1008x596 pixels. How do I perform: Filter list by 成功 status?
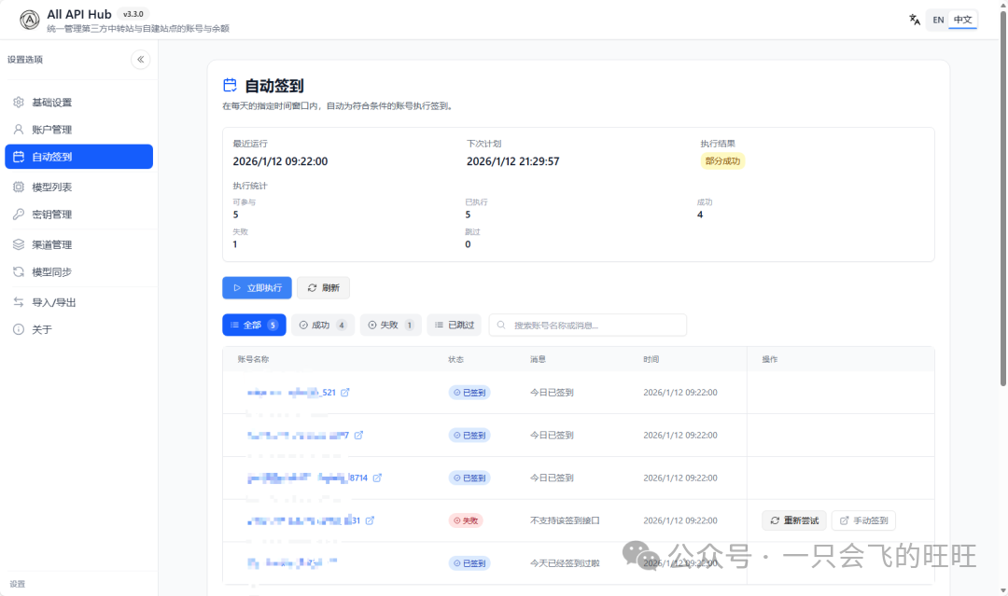point(322,325)
